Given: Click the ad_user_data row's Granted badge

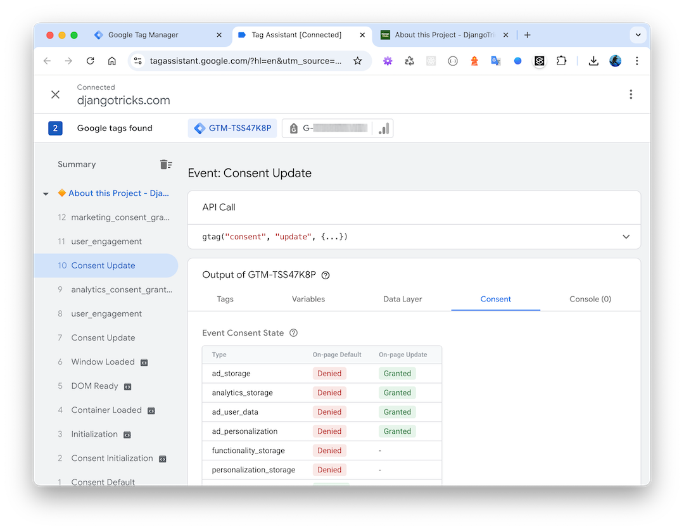Looking at the screenshot, I should tap(397, 412).
